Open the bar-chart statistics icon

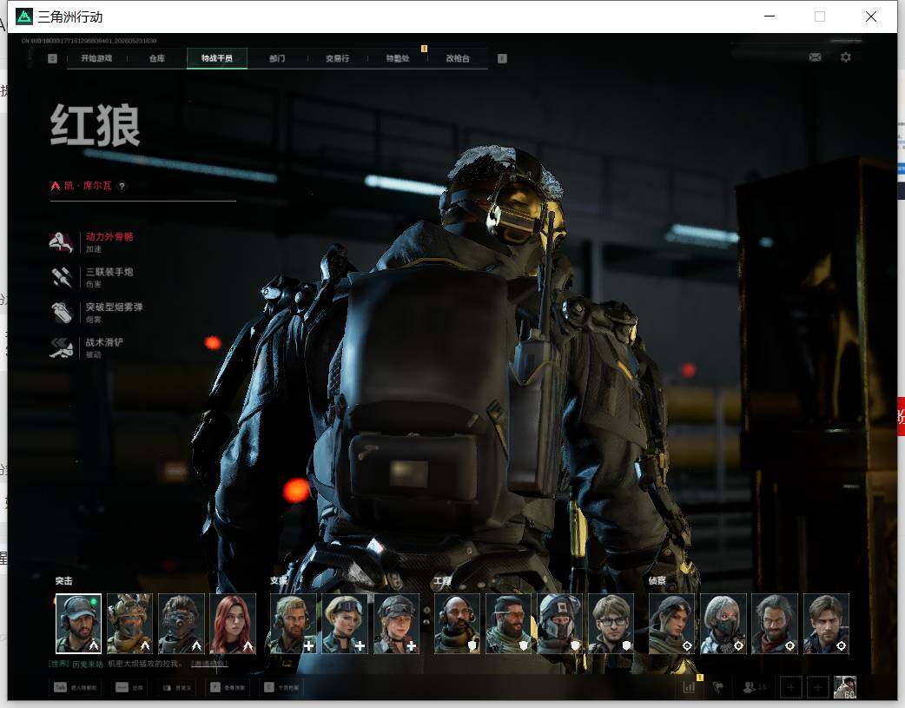pos(689,687)
